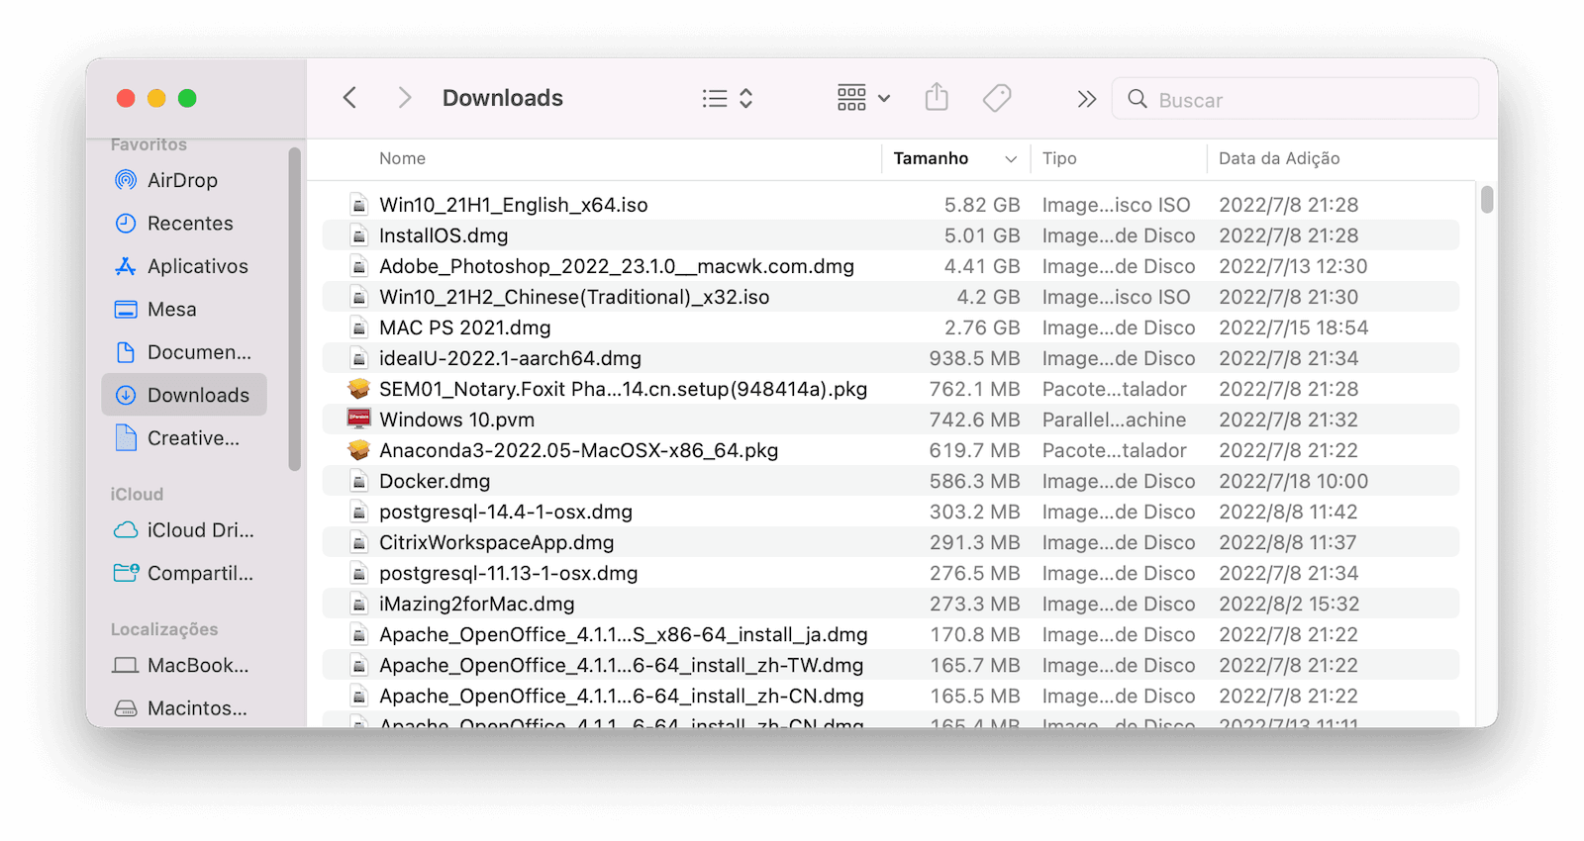This screenshot has width=1584, height=841.
Task: Open Creative folder in the sidebar
Action: [x=184, y=438]
